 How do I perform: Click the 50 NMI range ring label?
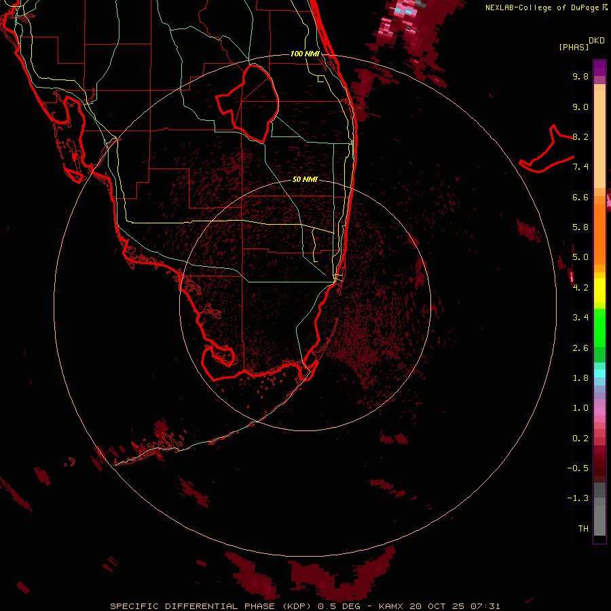[305, 180]
